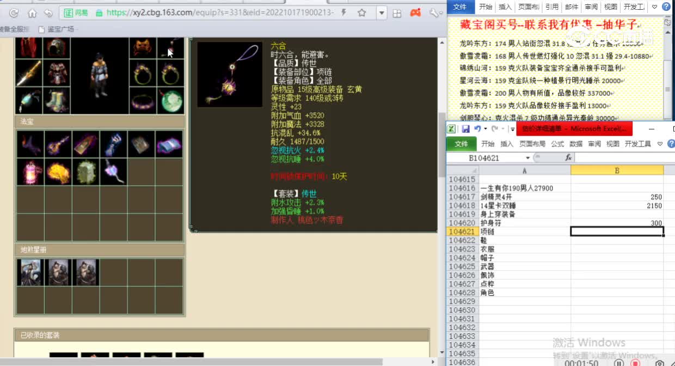Image resolution: width=675 pixels, height=366 pixels.
Task: Click browser undo/back arrow icon
Action: tap(48, 13)
